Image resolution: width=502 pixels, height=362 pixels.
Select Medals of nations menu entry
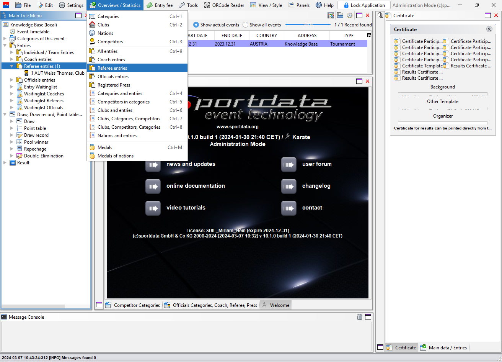tap(137, 156)
